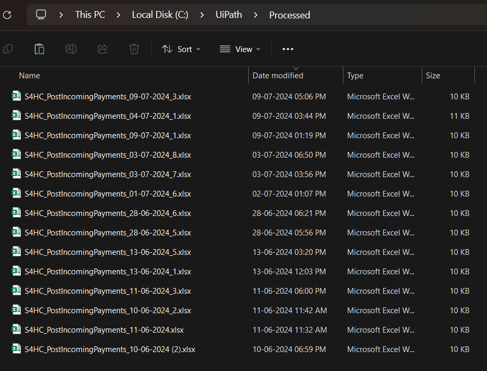Sort by Date modified column header

coord(278,76)
